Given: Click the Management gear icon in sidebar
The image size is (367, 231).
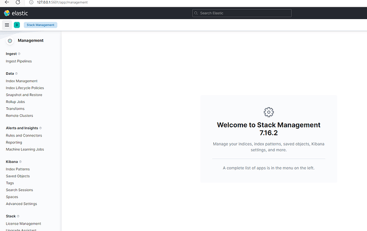Looking at the screenshot, I should [x=10, y=41].
